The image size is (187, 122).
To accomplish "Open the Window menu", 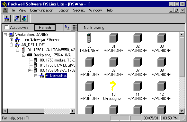I will (x=95, y=10).
